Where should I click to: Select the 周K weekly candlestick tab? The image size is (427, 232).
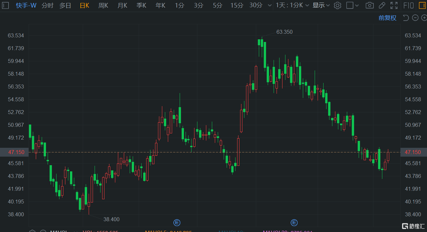[103, 5]
